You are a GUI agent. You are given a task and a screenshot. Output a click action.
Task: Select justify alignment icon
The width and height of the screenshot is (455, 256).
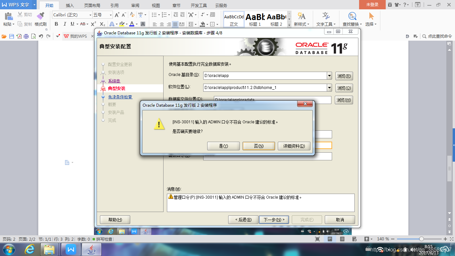pos(175,24)
